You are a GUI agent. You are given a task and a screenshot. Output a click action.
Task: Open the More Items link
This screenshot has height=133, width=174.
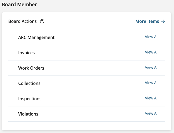(147, 21)
